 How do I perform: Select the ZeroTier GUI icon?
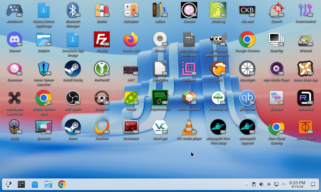305,127
